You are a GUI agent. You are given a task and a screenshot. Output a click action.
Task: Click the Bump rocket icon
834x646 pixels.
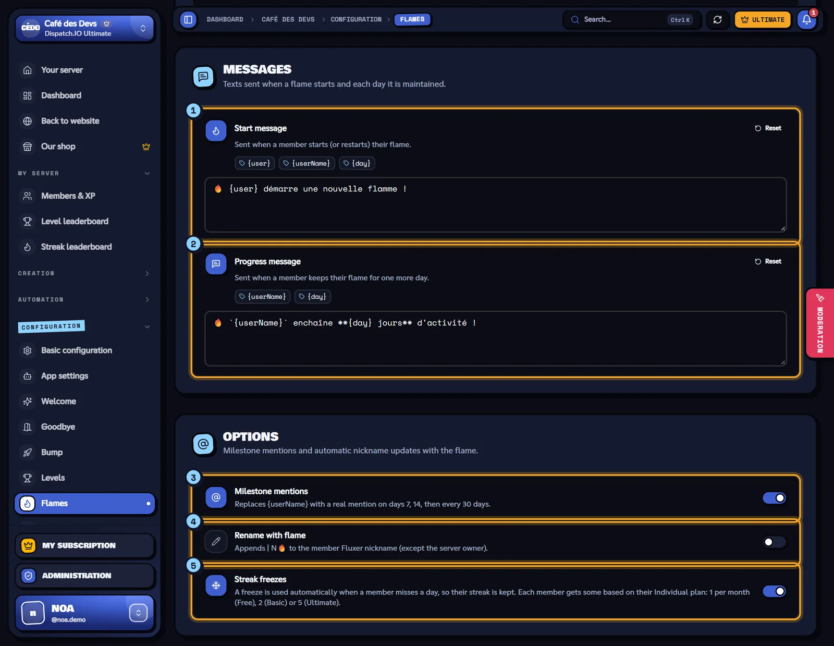tap(28, 452)
